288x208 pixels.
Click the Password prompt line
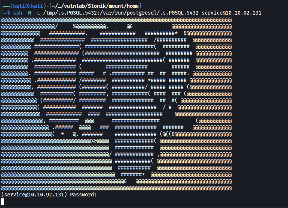point(49,195)
